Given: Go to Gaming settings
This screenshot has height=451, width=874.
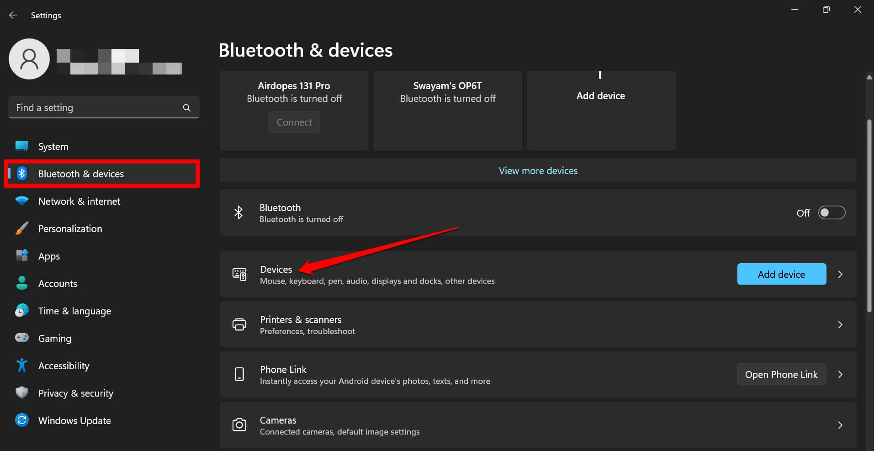Looking at the screenshot, I should click(x=103, y=338).
